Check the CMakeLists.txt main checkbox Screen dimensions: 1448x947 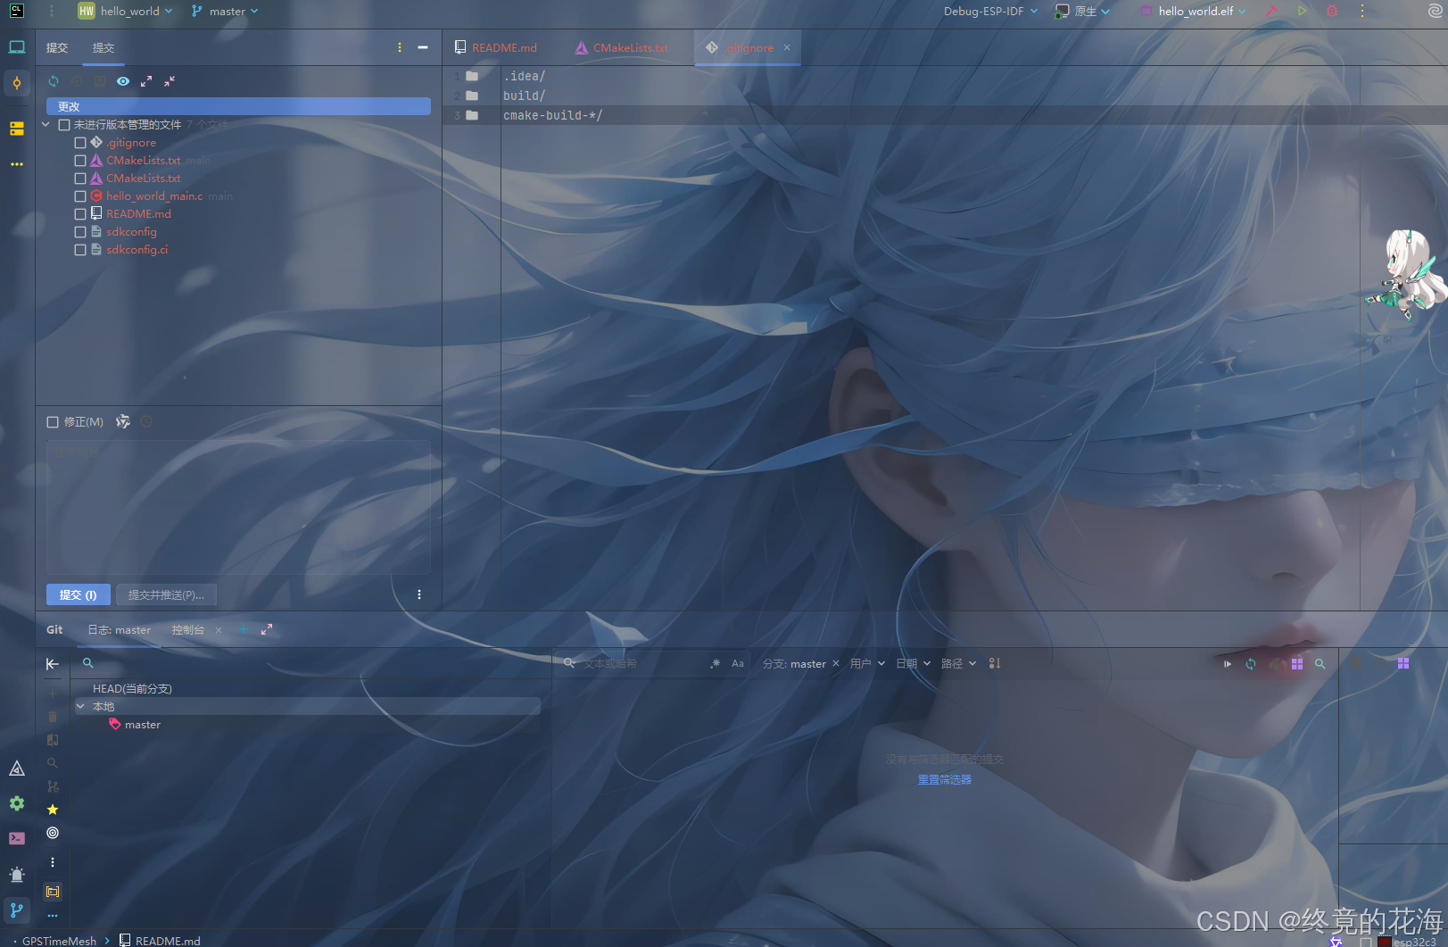pos(80,161)
